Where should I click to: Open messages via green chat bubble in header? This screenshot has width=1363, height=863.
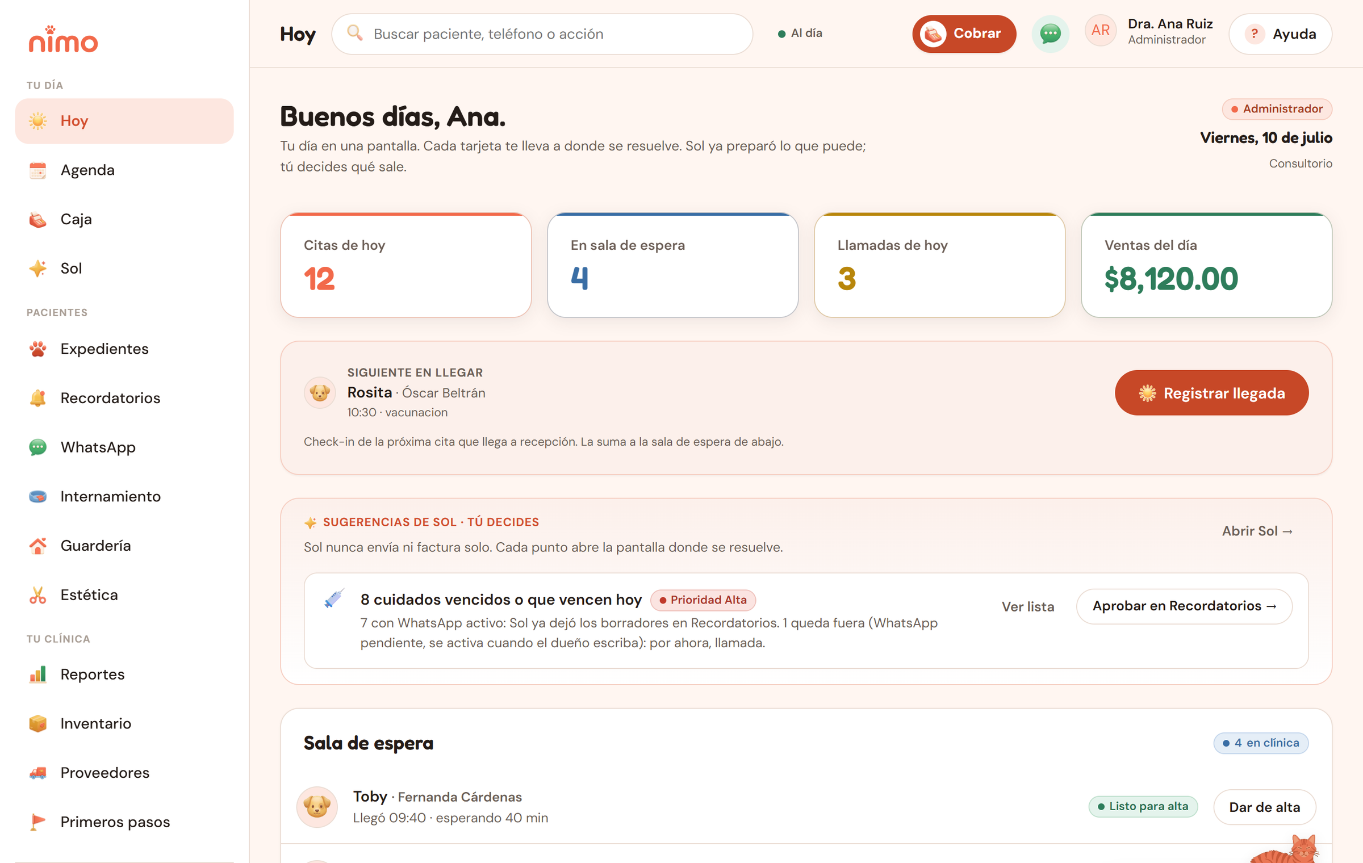[1050, 33]
